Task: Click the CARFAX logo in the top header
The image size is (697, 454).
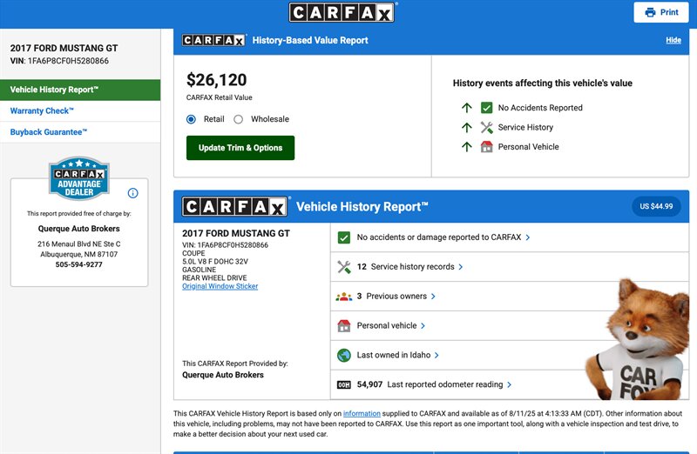Action: 342,12
